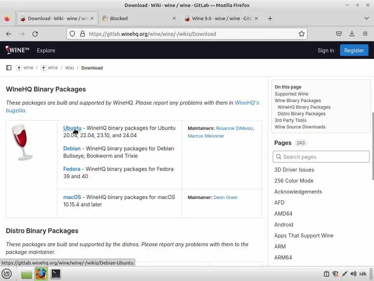
Task: Click the WineHQ logo
Action: pyautogui.click(x=17, y=50)
